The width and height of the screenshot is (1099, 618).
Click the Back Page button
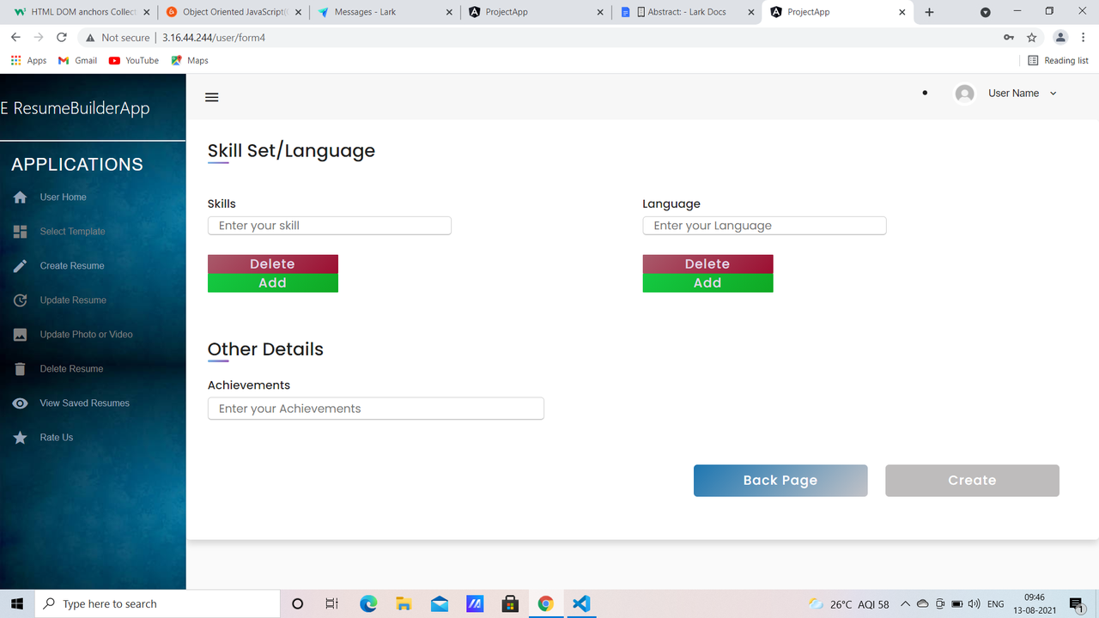[780, 481]
